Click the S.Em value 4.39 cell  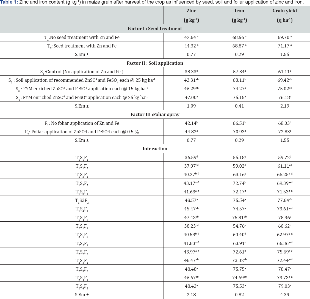(284, 295)
